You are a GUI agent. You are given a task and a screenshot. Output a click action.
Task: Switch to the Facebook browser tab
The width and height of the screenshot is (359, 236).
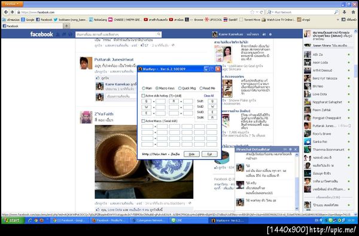pyautogui.click(x=32, y=26)
